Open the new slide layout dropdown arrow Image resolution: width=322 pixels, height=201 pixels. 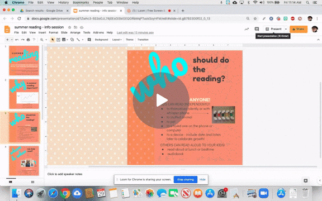tap(12, 40)
